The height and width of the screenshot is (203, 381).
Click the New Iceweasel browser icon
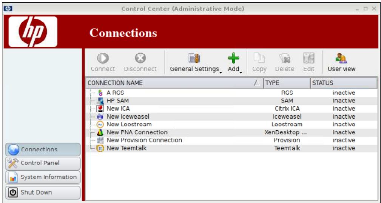[x=100, y=116]
